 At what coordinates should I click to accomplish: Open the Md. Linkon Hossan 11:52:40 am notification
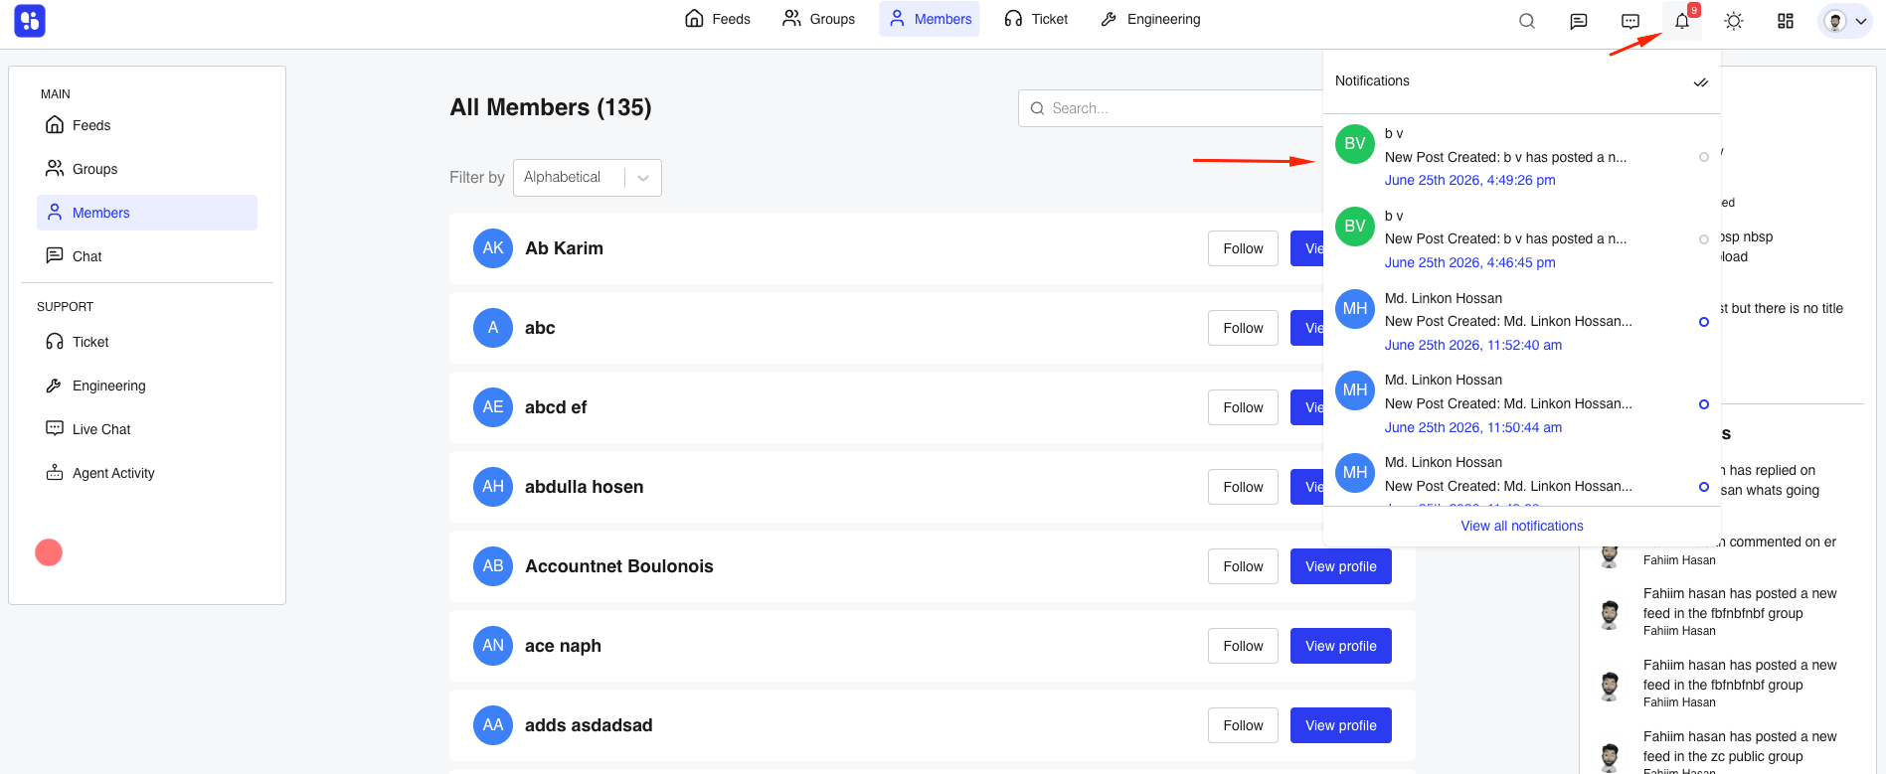click(x=1521, y=322)
